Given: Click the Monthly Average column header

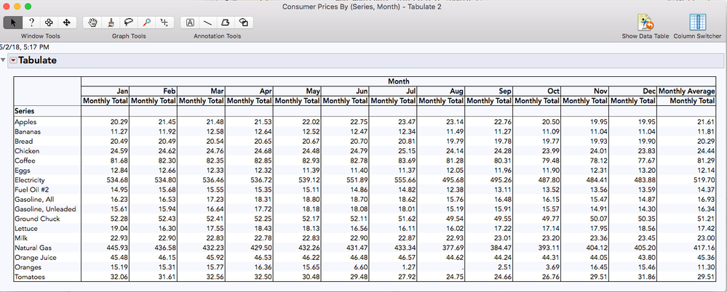Looking at the screenshot, I should pos(686,91).
